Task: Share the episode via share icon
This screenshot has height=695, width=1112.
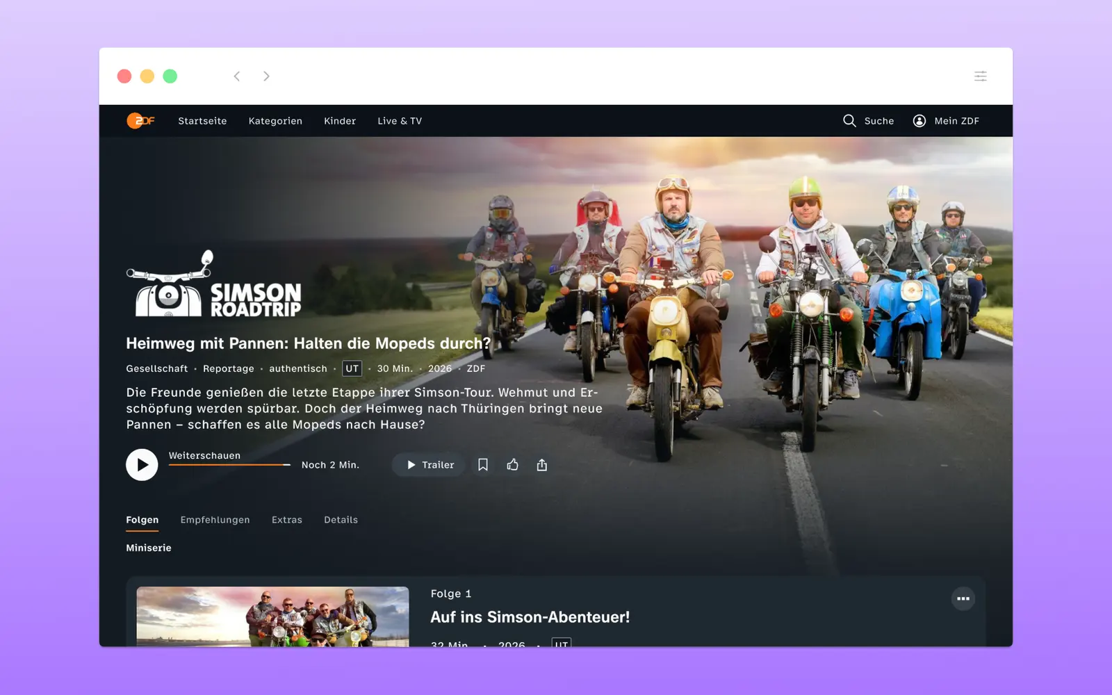Action: [x=542, y=465]
